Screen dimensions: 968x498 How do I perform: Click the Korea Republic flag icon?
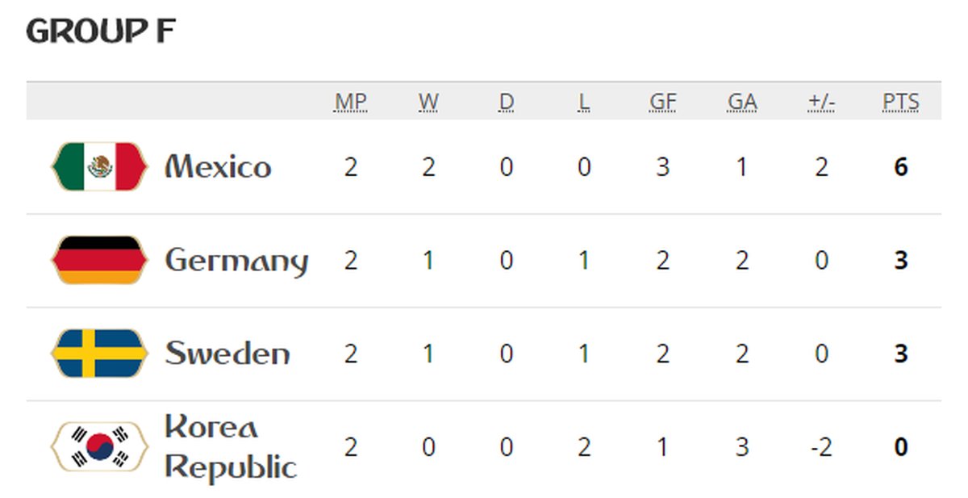point(100,446)
